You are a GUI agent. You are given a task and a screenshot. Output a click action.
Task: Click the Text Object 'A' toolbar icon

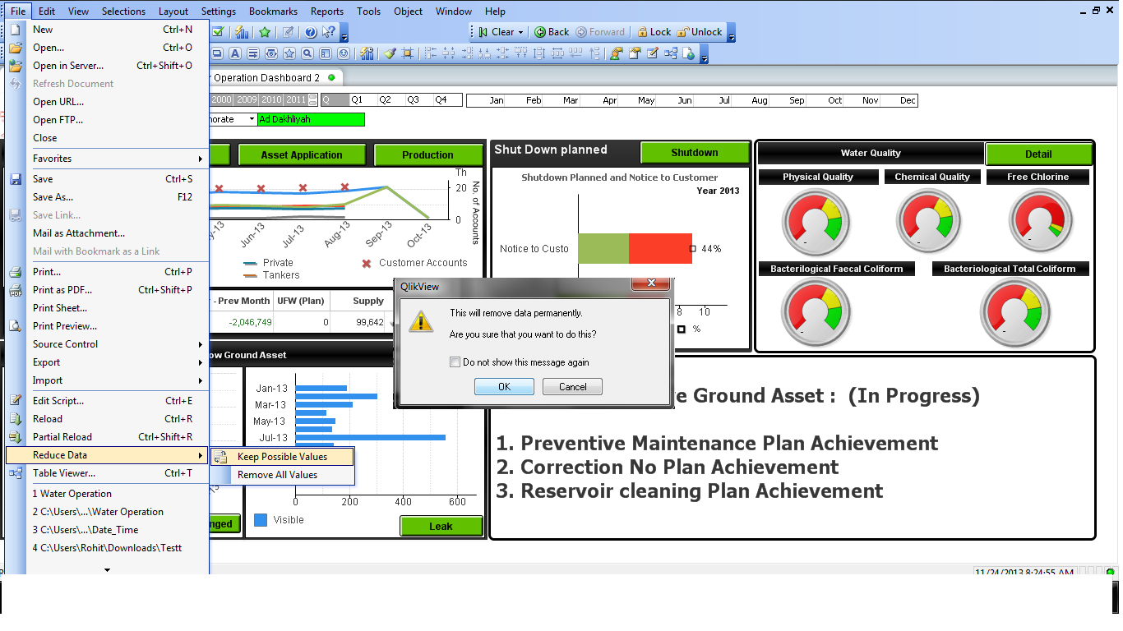(235, 53)
